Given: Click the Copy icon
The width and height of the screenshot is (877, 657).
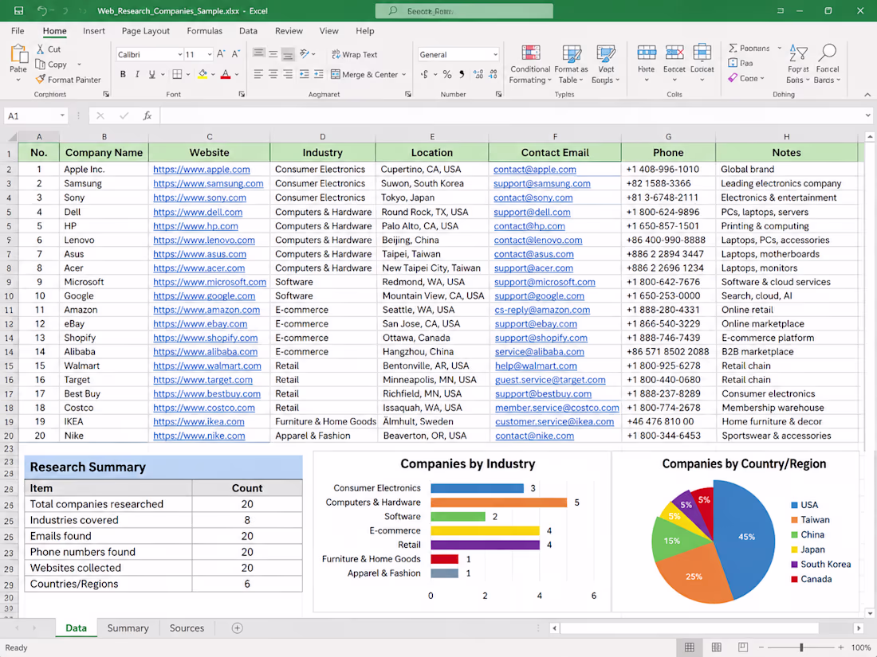Looking at the screenshot, I should click(x=41, y=65).
